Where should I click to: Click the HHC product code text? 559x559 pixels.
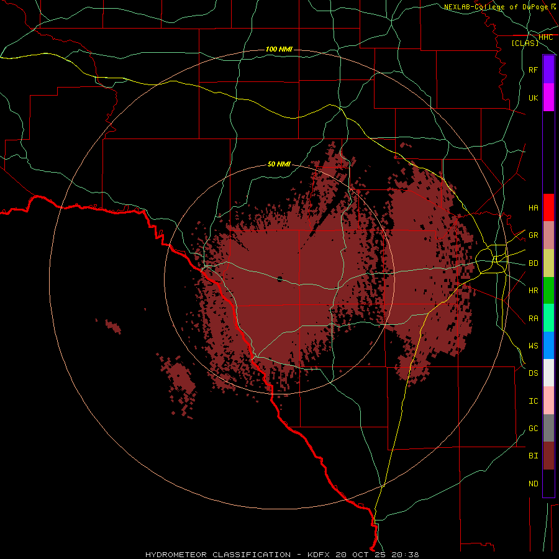(546, 37)
